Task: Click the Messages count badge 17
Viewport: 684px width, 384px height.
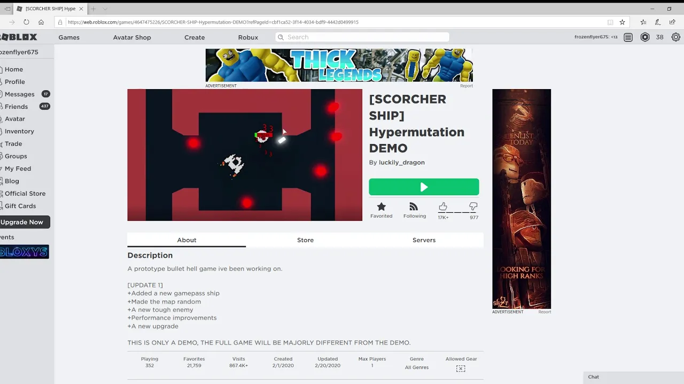Action: [x=46, y=94]
